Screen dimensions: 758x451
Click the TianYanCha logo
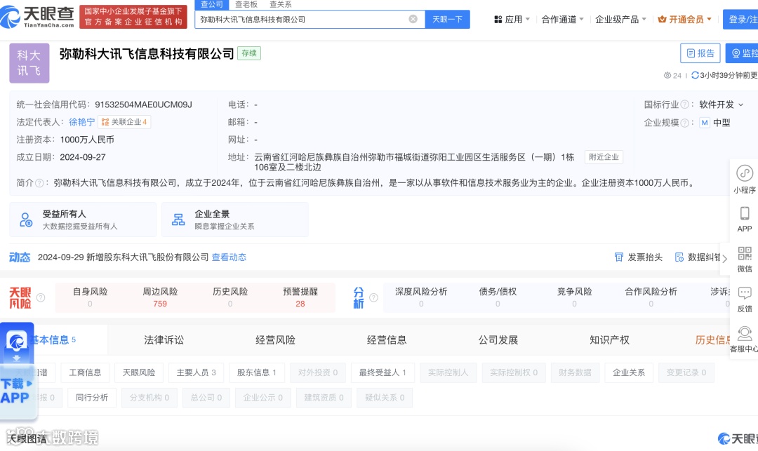37,17
